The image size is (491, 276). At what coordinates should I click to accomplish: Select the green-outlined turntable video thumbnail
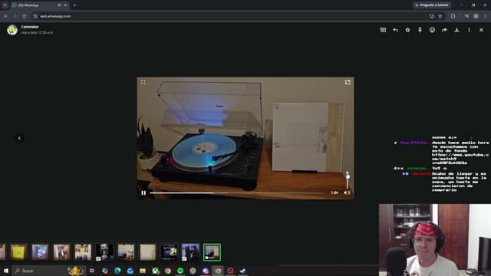[x=212, y=252]
